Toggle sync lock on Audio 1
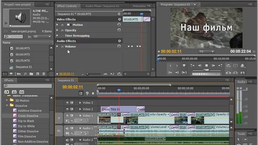Image resolution: width=258 pixels, height=145 pixels. click(72, 128)
